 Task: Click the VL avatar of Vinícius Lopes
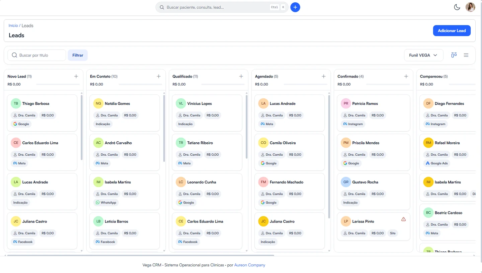coord(181,104)
